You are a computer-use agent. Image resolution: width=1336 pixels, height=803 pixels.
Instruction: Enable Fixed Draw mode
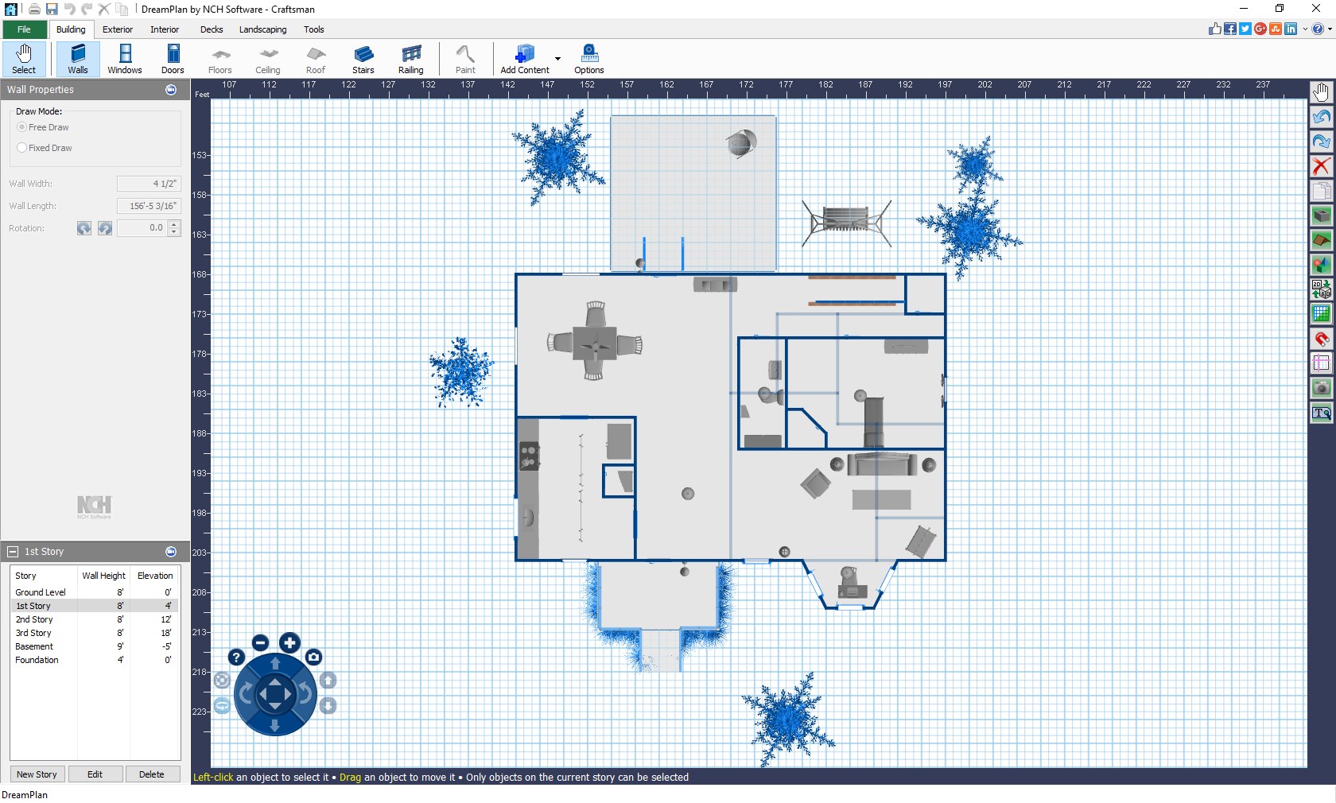click(22, 148)
